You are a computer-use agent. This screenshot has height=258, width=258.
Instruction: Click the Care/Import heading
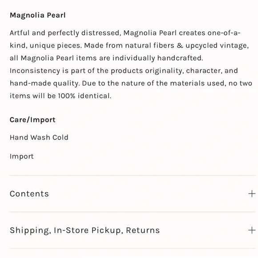click(x=32, y=120)
